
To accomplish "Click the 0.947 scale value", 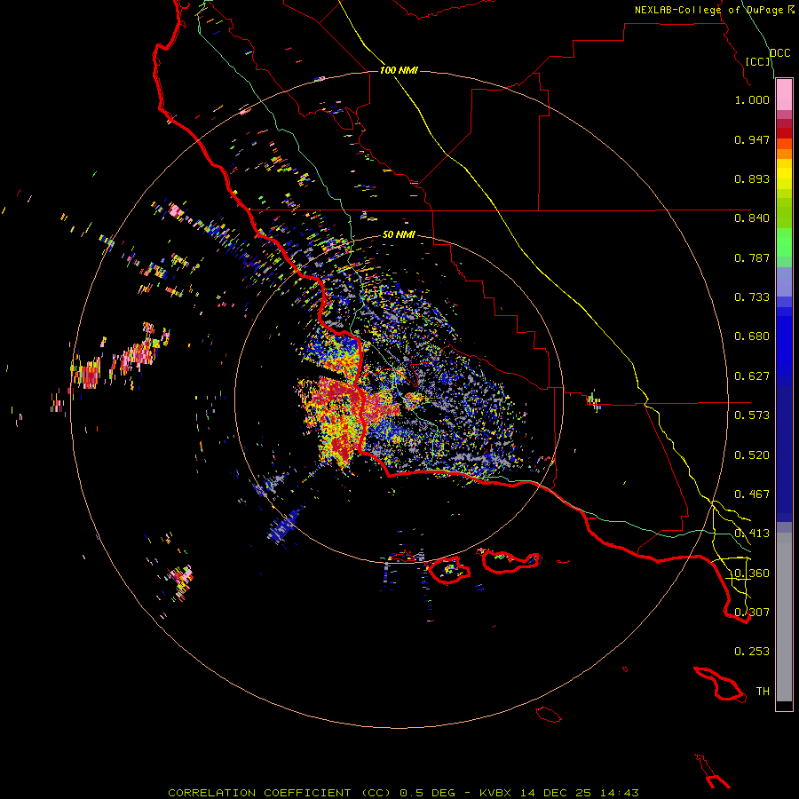I will 752,139.
